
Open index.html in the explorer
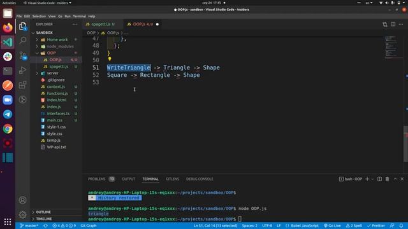57,100
